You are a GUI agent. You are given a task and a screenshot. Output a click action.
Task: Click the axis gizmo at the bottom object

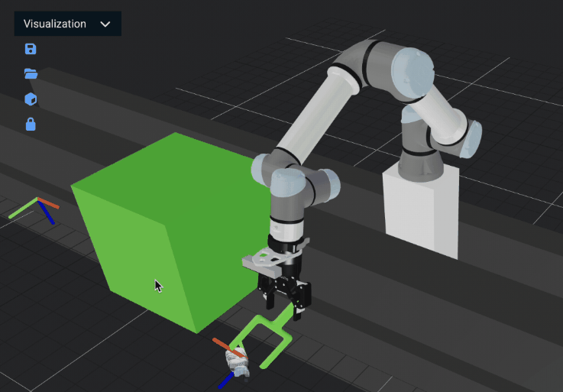[x=228, y=359]
